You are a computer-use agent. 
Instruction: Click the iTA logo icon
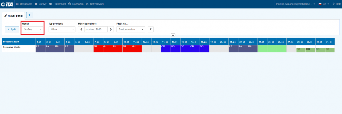pos(7,4)
